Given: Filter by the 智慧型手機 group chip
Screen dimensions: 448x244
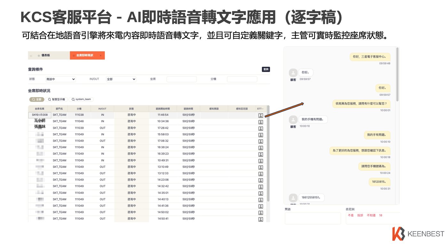Looking at the screenshot, I should coord(56,99).
